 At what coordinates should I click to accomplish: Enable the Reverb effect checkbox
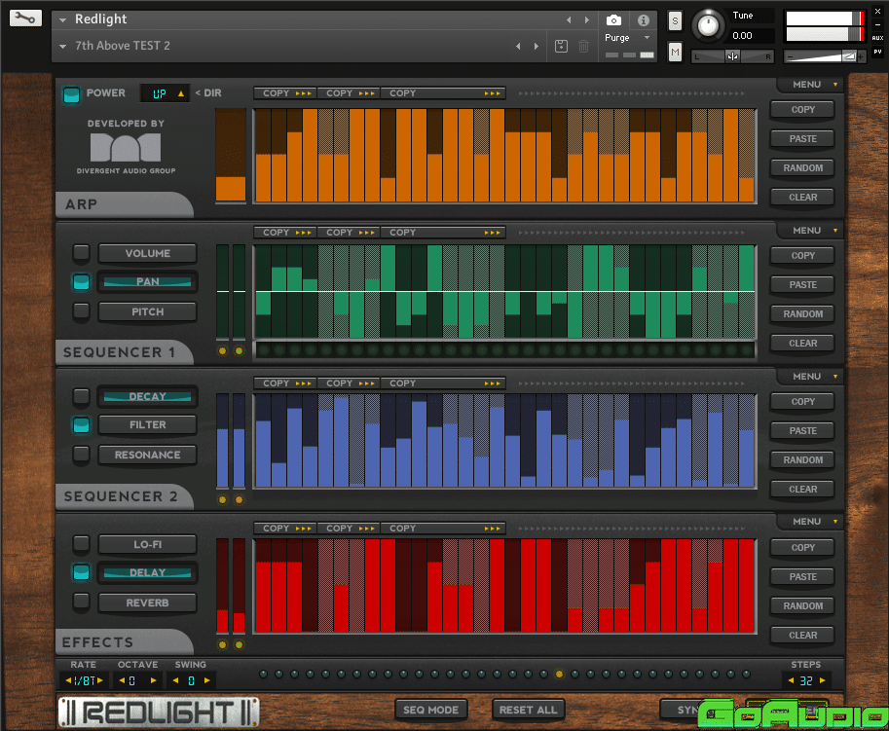(x=82, y=602)
